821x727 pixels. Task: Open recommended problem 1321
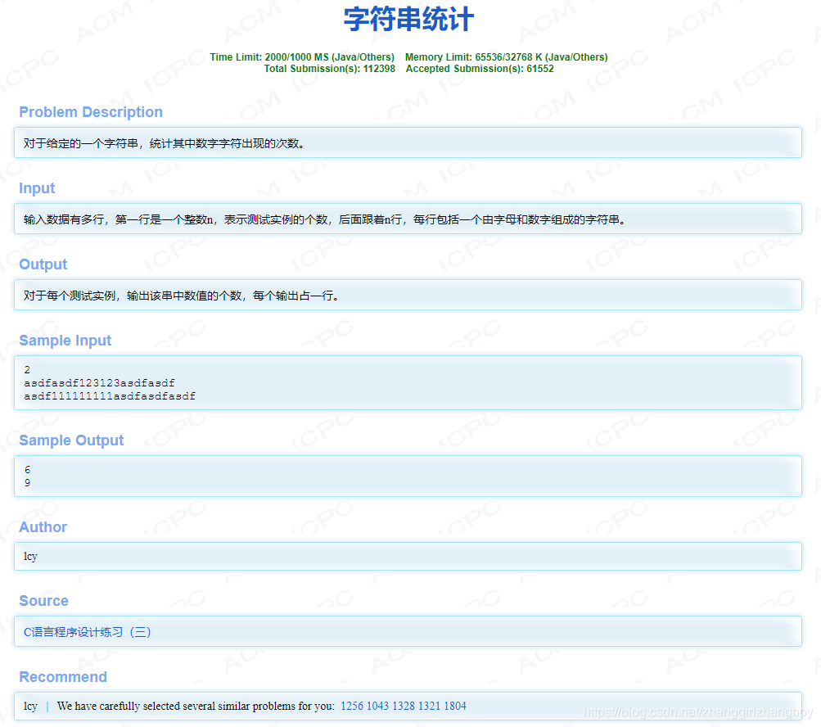429,706
